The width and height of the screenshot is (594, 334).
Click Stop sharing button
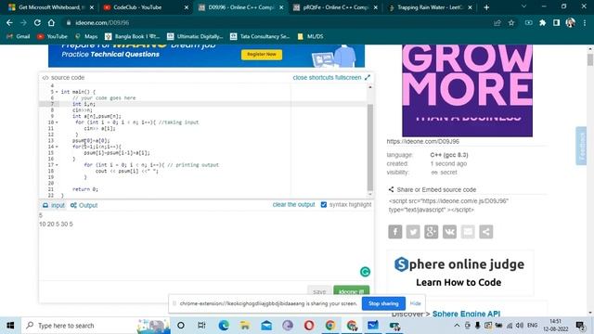[383, 303]
